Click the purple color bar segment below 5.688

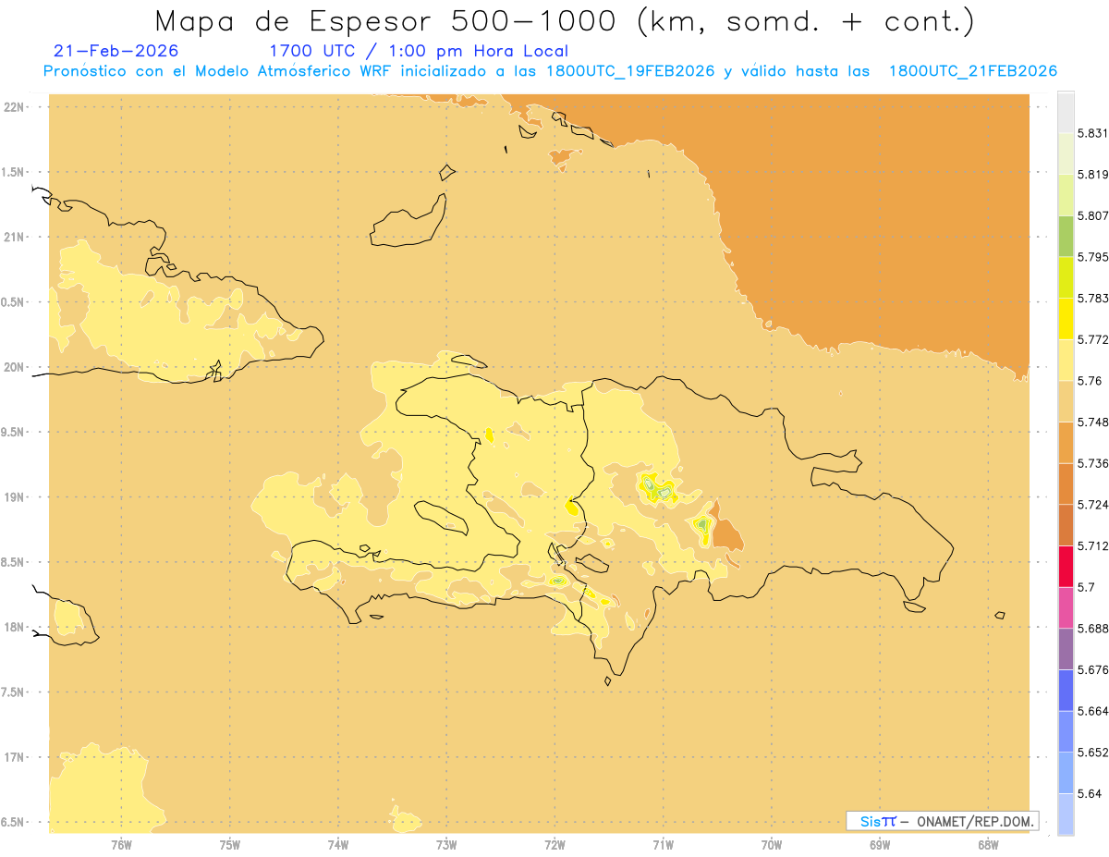1066,648
